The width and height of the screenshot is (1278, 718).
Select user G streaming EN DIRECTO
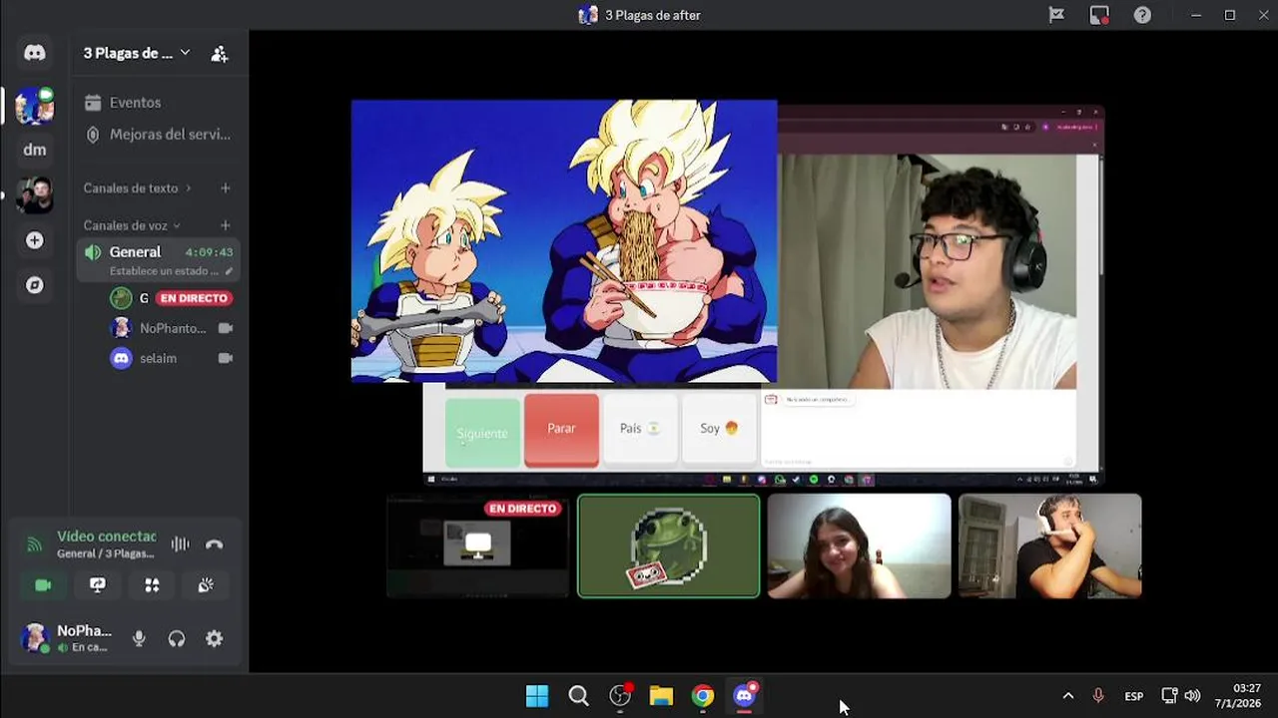click(x=170, y=298)
